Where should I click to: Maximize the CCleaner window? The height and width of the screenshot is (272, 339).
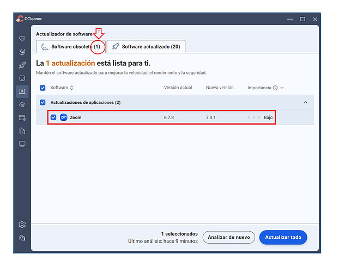302,19
